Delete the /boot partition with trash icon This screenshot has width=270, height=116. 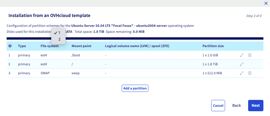point(250,55)
